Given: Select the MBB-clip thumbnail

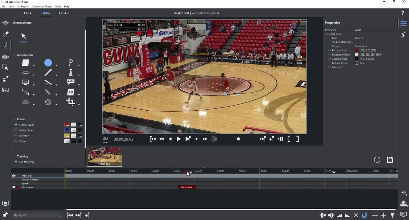Looking at the screenshot, I should 105,157.
